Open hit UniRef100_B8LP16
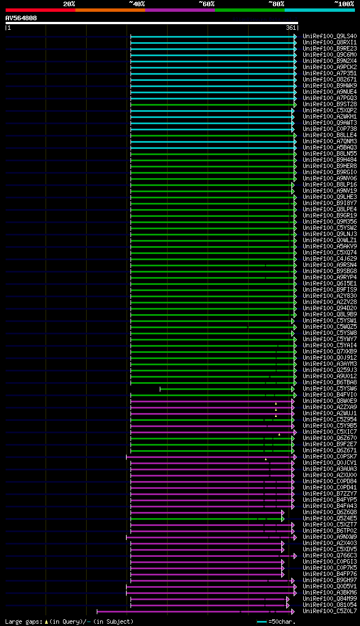360x626 pixels. pyautogui.click(x=330, y=185)
